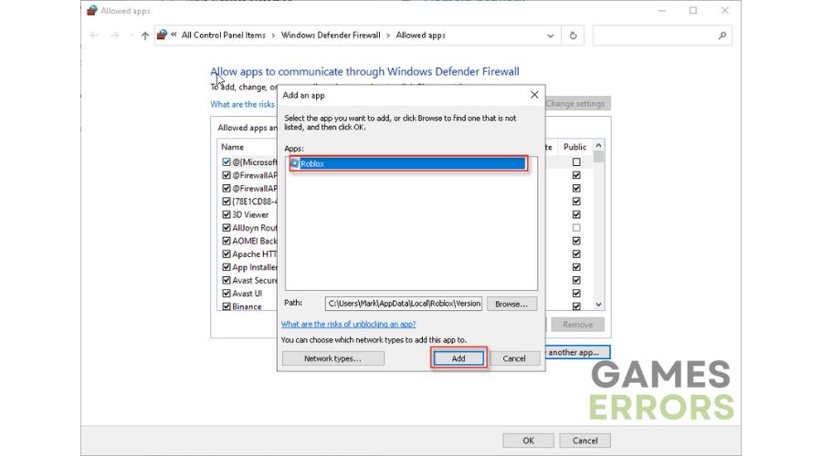822x456 pixels.
Task: Toggle the App Installer checkbox
Action: [x=227, y=267]
